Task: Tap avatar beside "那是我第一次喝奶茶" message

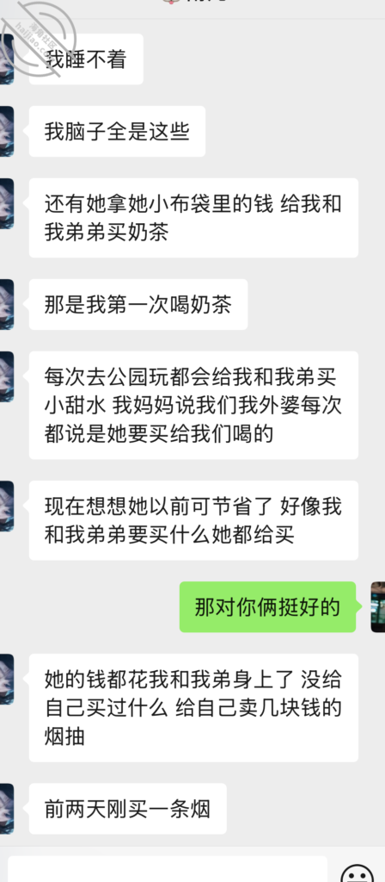Action: click(7, 304)
